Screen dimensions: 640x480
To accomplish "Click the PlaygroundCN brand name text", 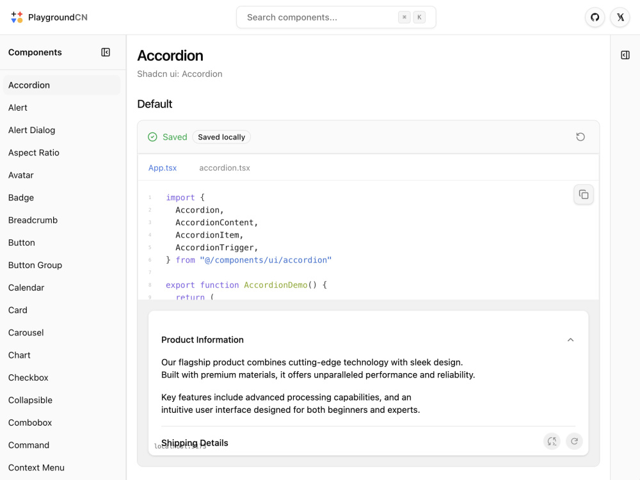I will (58, 17).
